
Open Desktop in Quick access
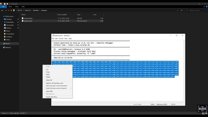(9, 19)
